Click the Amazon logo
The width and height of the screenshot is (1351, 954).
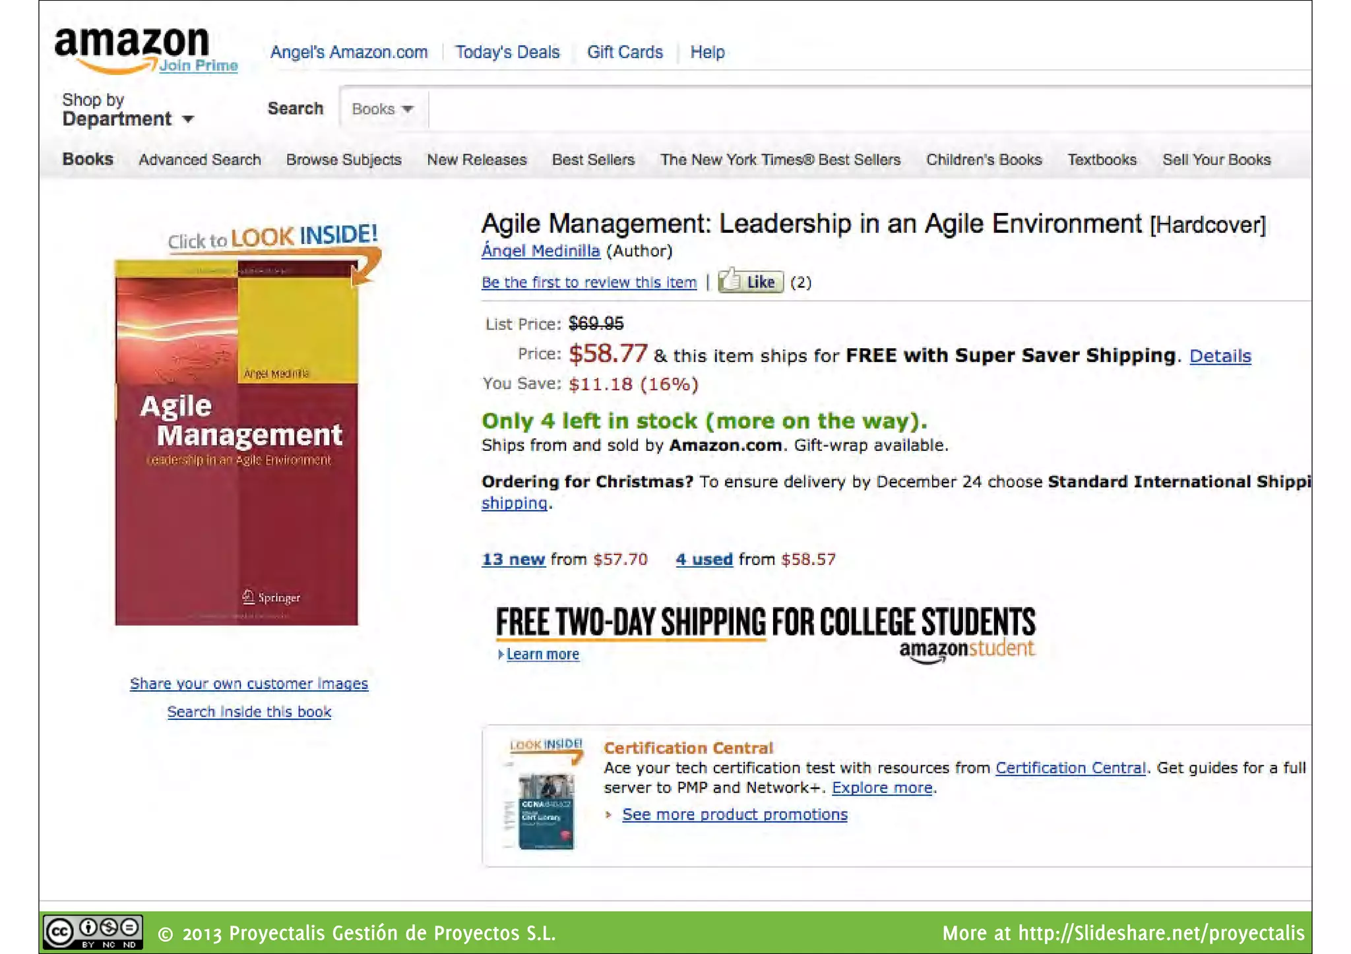tap(131, 44)
